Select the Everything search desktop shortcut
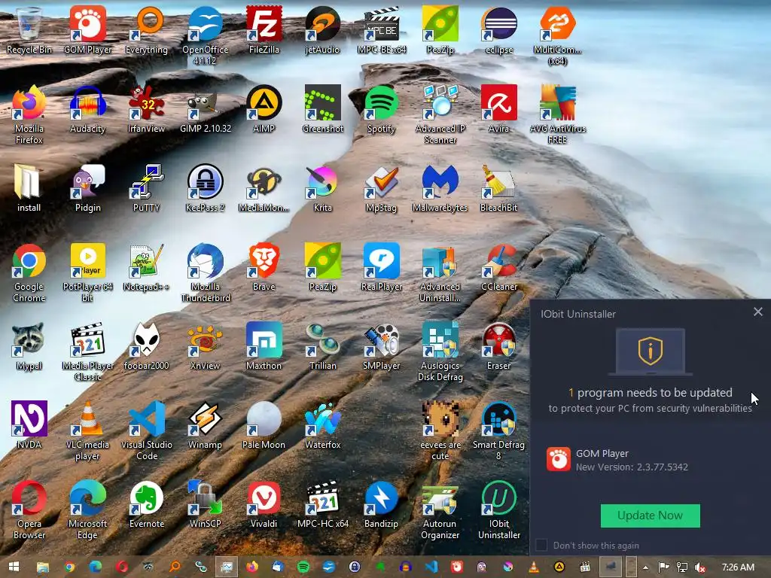The height and width of the screenshot is (578, 771). tap(147, 29)
